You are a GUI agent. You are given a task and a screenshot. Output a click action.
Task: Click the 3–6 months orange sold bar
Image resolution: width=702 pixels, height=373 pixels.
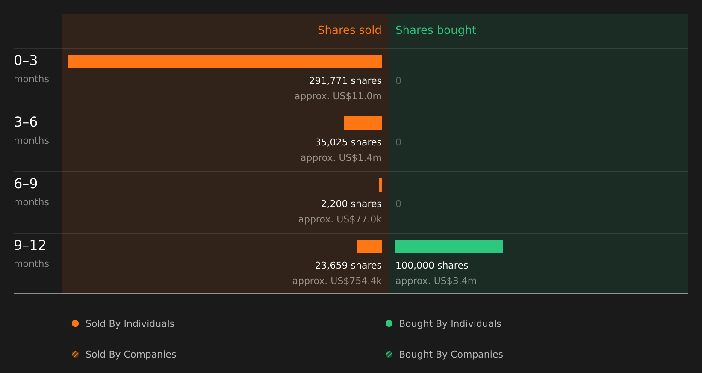coord(363,123)
